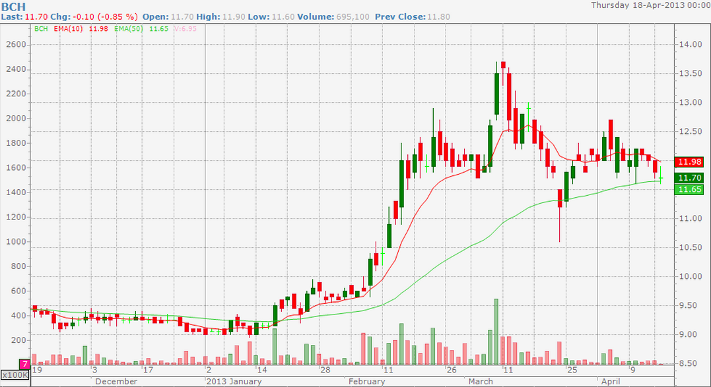Click the 13.50 price axis label

pyautogui.click(x=690, y=73)
